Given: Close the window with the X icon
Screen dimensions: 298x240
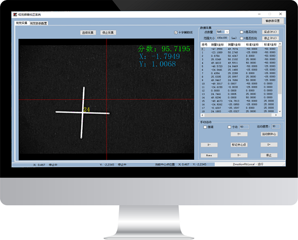Looking at the screenshot, I should (280, 14).
